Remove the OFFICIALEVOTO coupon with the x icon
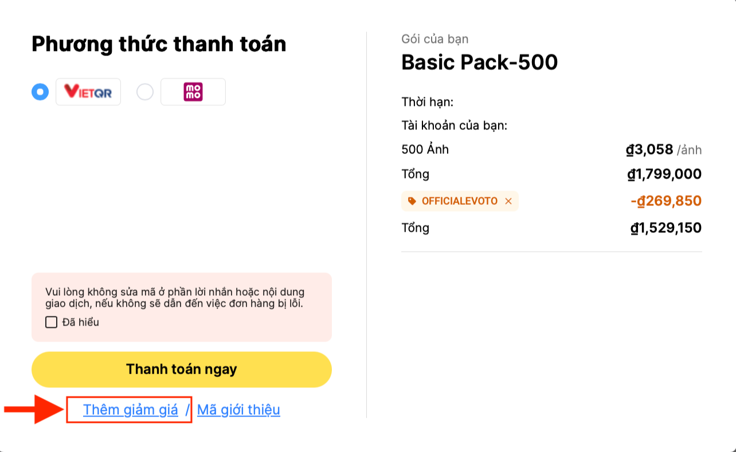This screenshot has width=736, height=452. click(508, 201)
